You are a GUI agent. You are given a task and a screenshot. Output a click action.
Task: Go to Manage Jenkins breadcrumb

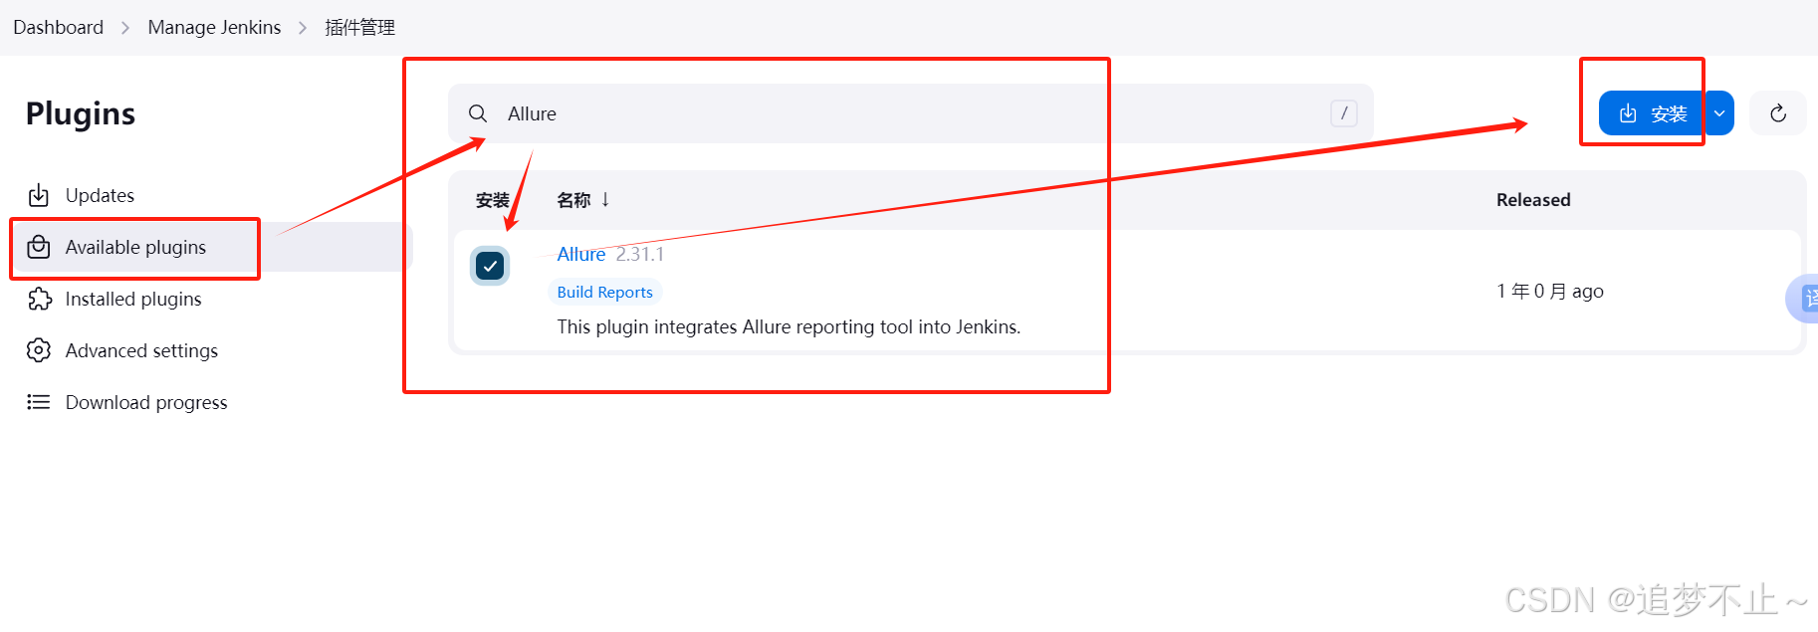pos(214,27)
